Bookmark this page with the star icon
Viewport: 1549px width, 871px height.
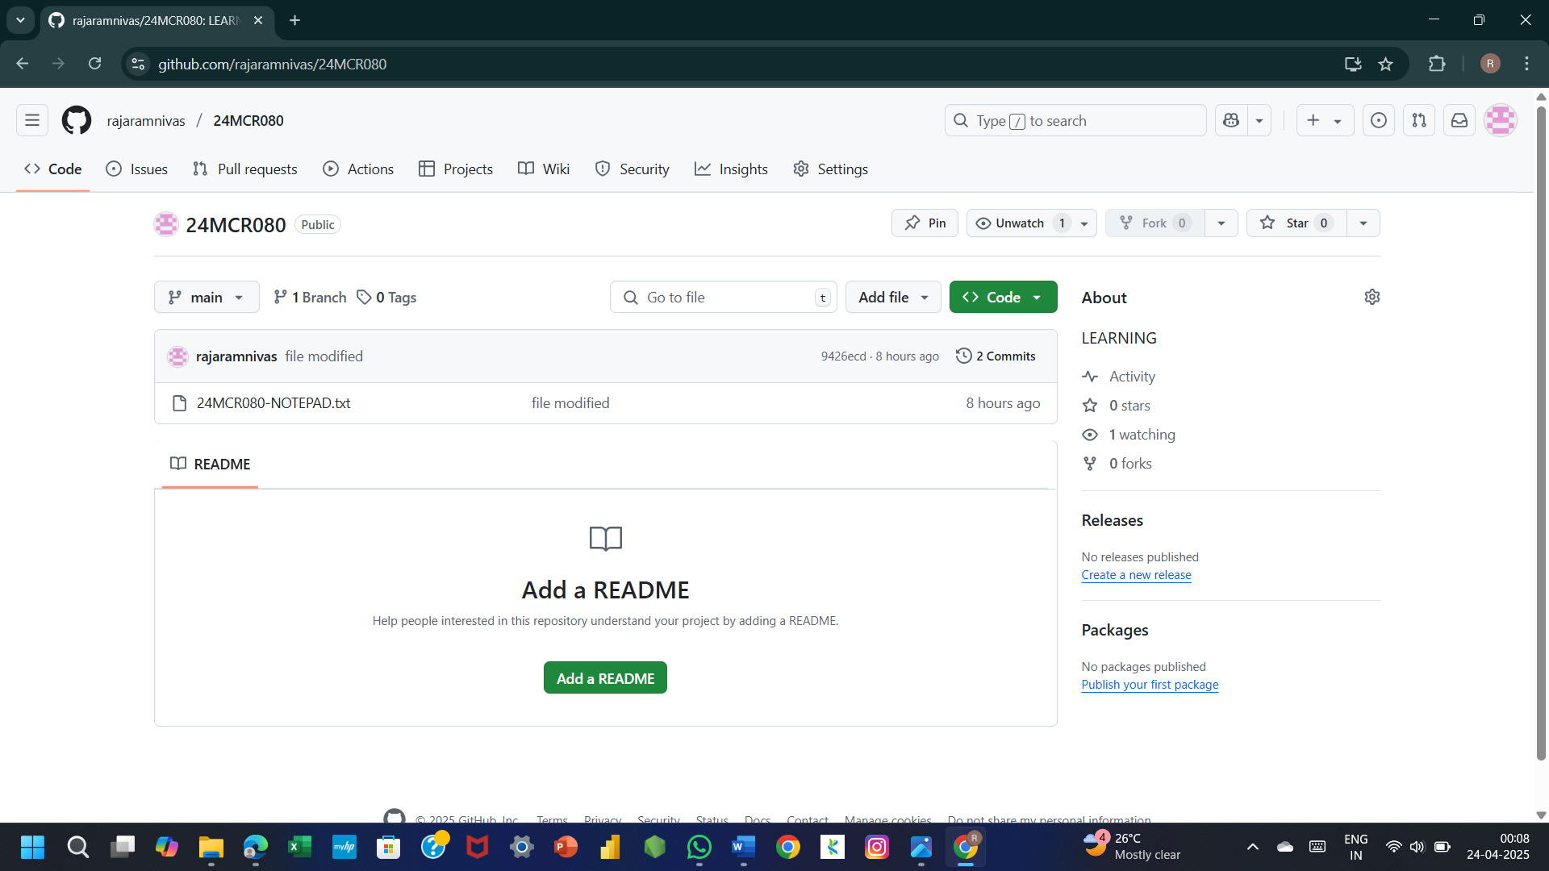click(1385, 64)
